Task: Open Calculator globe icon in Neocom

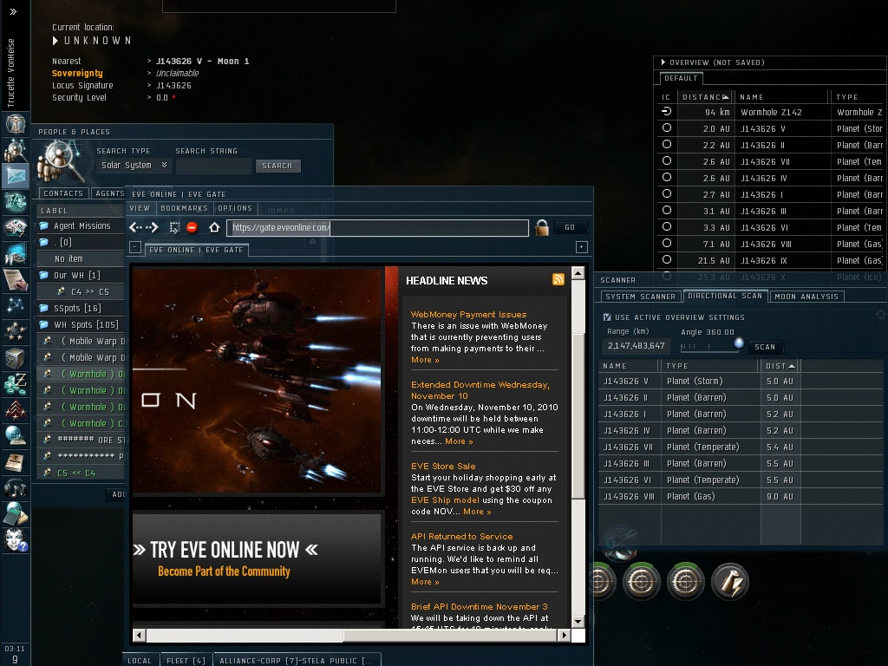Action: coord(16,513)
